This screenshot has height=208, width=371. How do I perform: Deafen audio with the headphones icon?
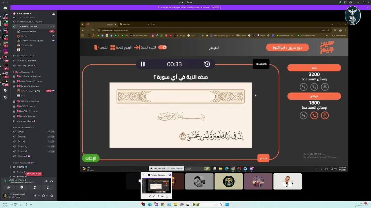pos(43,196)
